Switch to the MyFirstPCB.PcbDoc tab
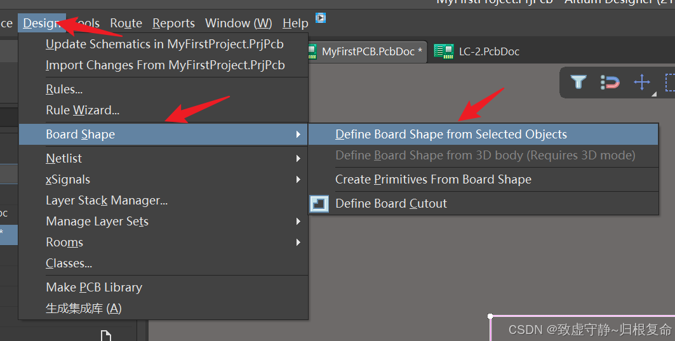This screenshot has height=341, width=675. [367, 51]
